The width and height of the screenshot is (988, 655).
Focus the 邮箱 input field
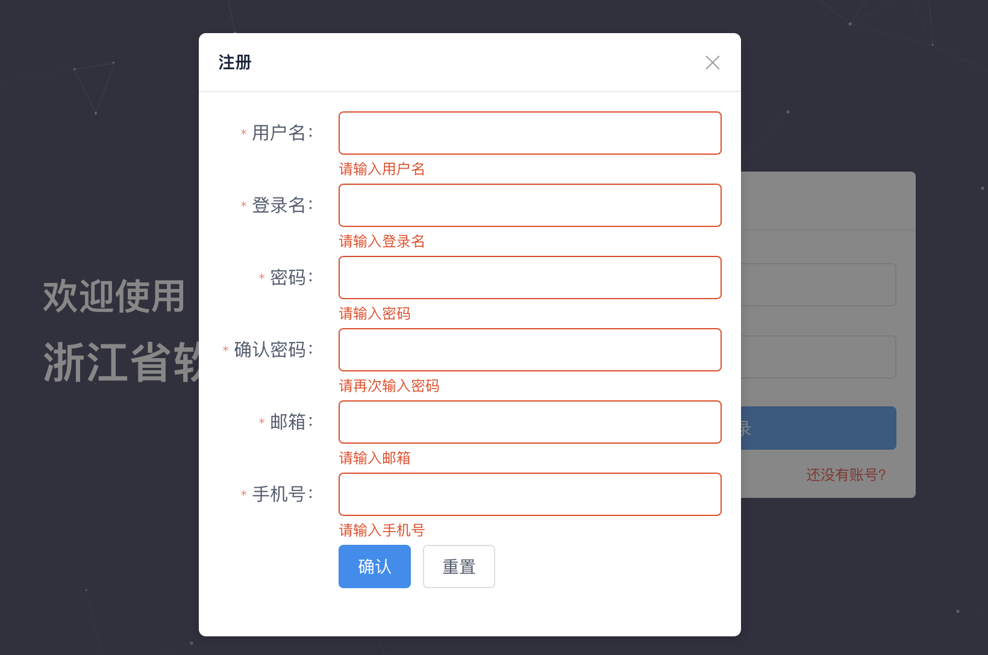pyautogui.click(x=530, y=422)
